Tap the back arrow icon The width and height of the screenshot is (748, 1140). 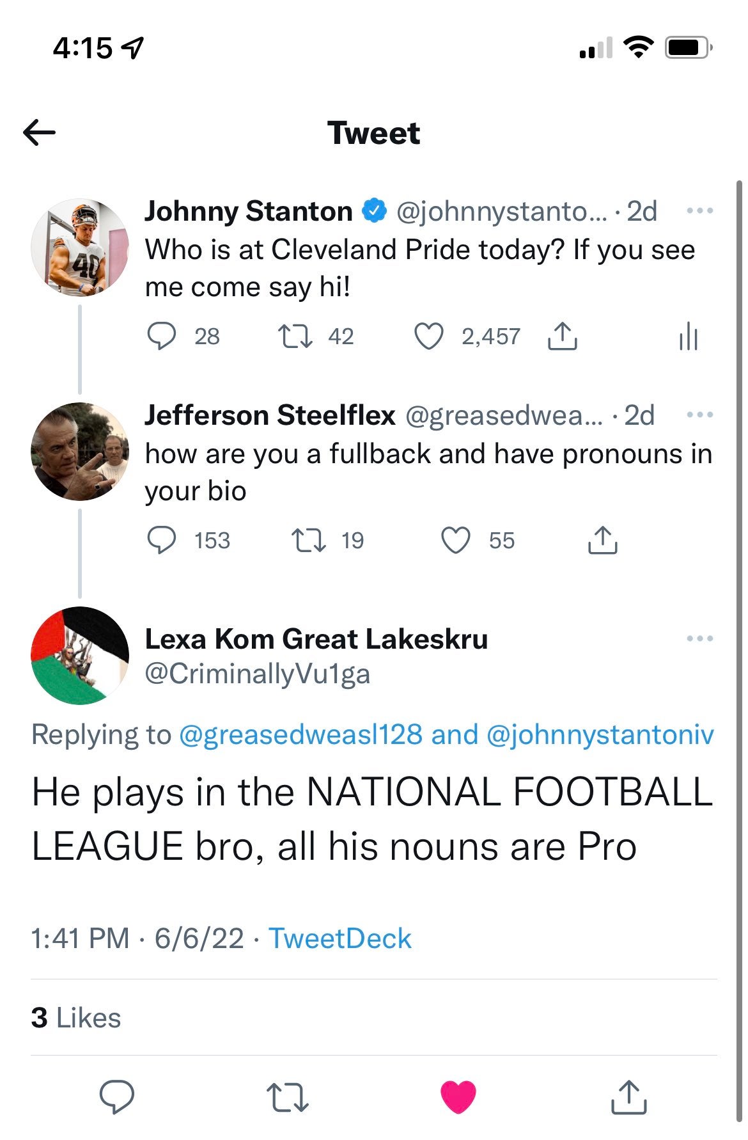coord(39,133)
